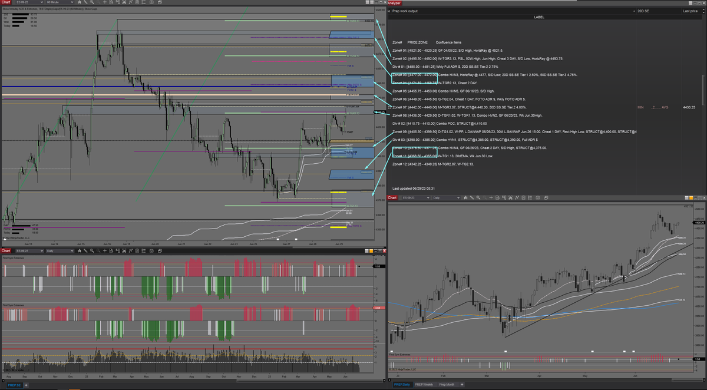Viewport: 707px width, 390px height.
Task: Click zoom out icon on 60 Minute chart
Action: (x=98, y=2)
